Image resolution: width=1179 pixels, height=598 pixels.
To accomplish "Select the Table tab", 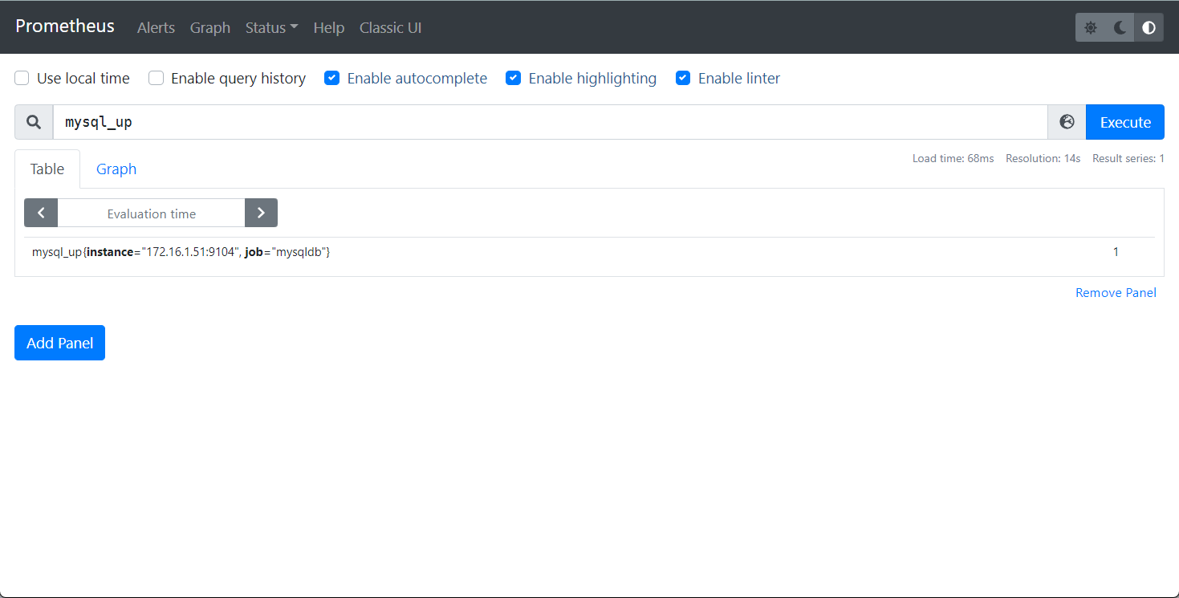I will [47, 169].
